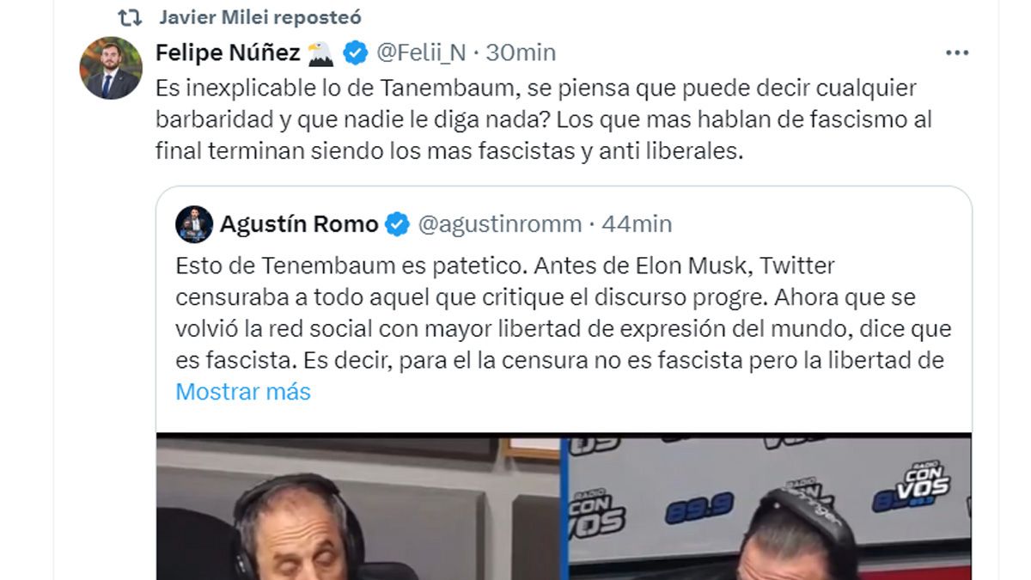Screen dimensions: 1031x580
Task: Click the 30min timestamp on the tweet
Action: click(522, 53)
